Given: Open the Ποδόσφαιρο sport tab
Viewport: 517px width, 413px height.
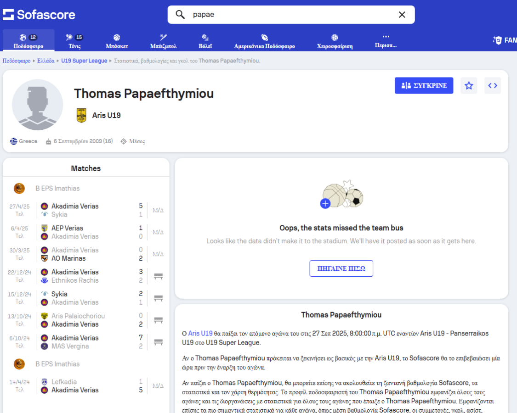Looking at the screenshot, I should [x=28, y=41].
